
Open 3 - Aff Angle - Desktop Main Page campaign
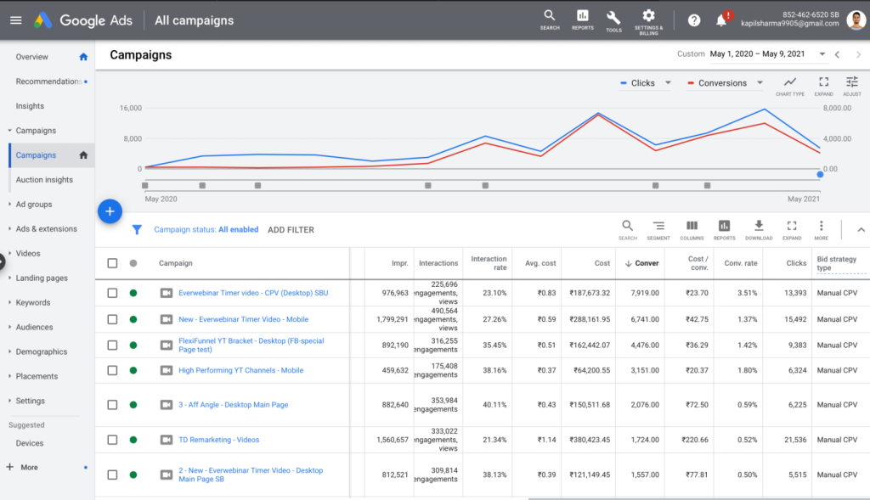coord(233,405)
